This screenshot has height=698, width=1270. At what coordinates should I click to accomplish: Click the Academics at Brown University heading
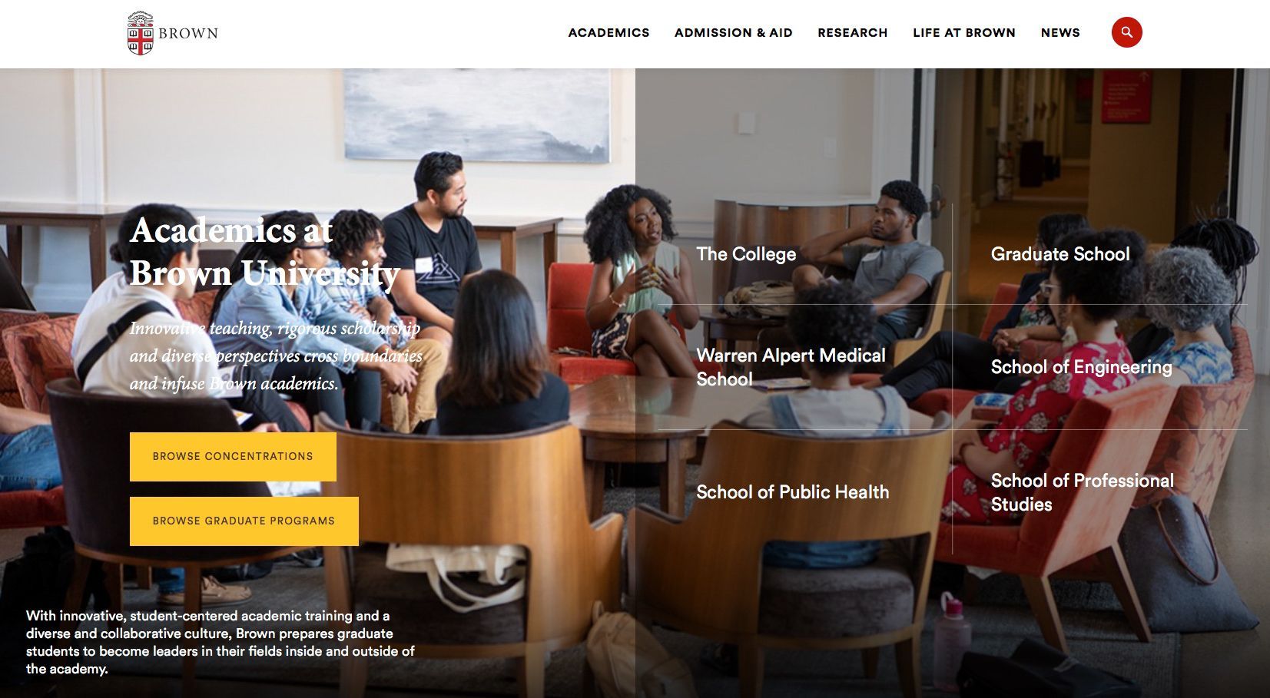pos(264,252)
